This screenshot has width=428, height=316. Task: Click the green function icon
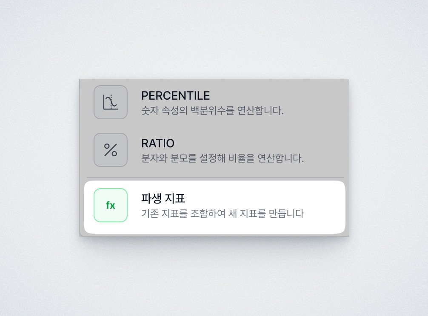110,205
